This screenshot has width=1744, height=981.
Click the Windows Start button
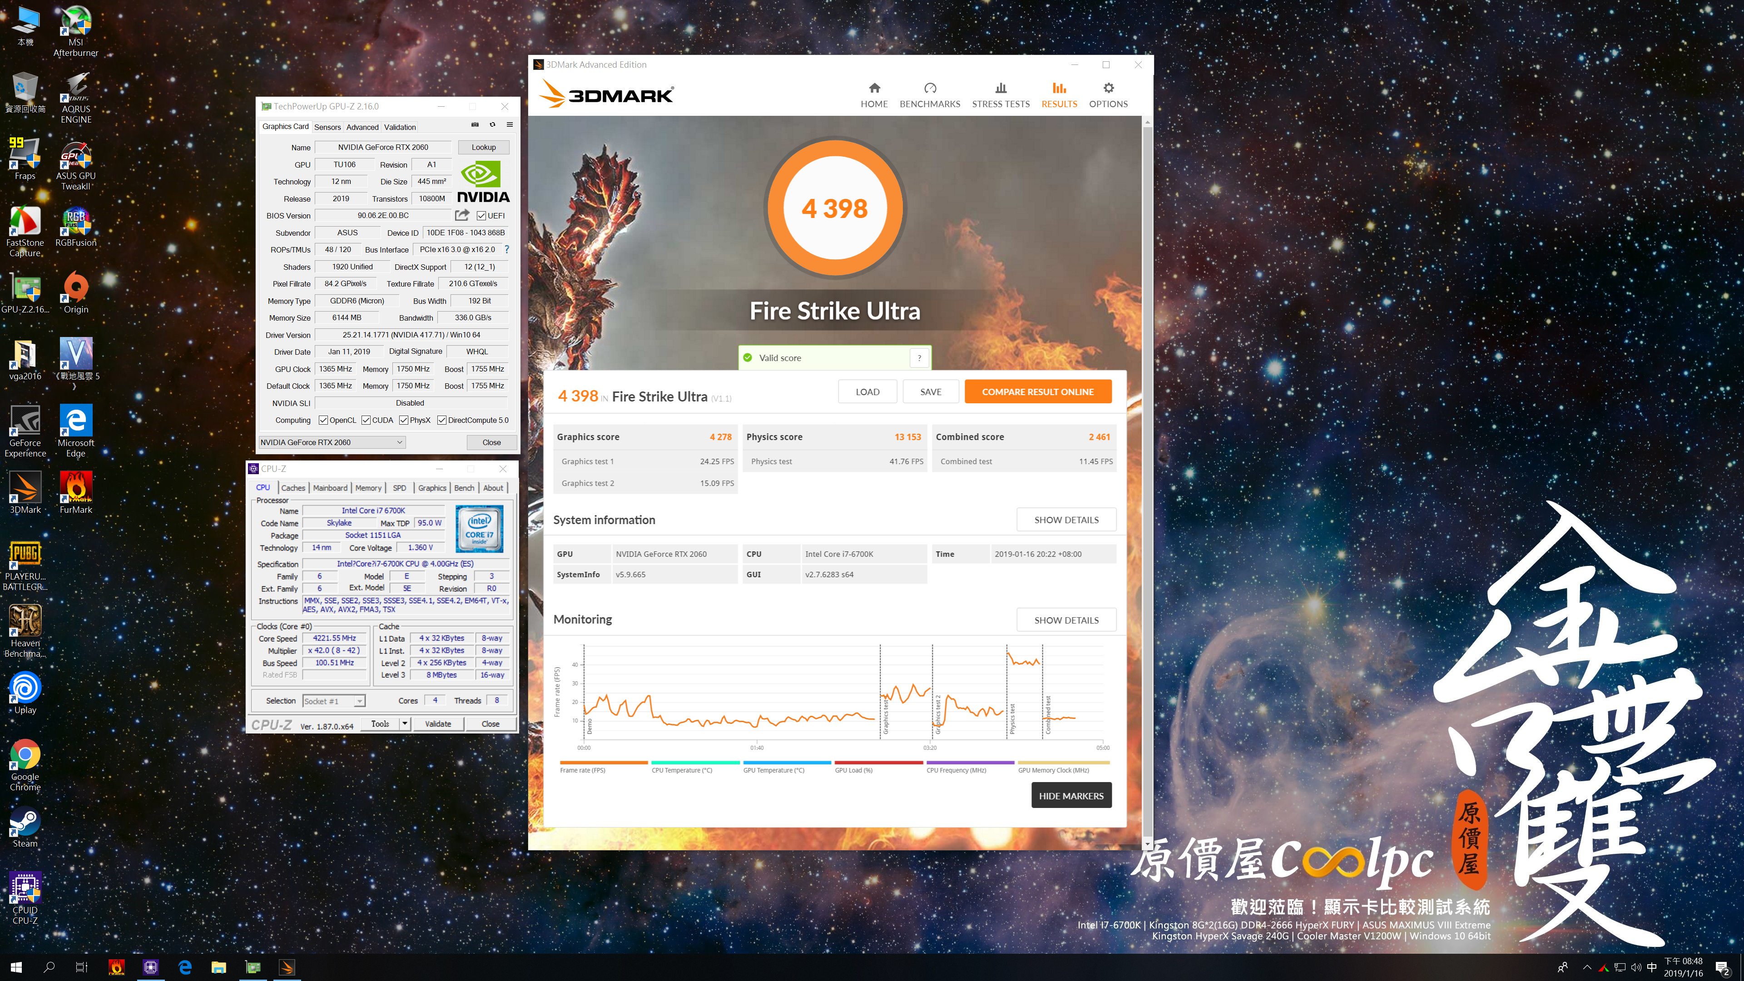[17, 967]
